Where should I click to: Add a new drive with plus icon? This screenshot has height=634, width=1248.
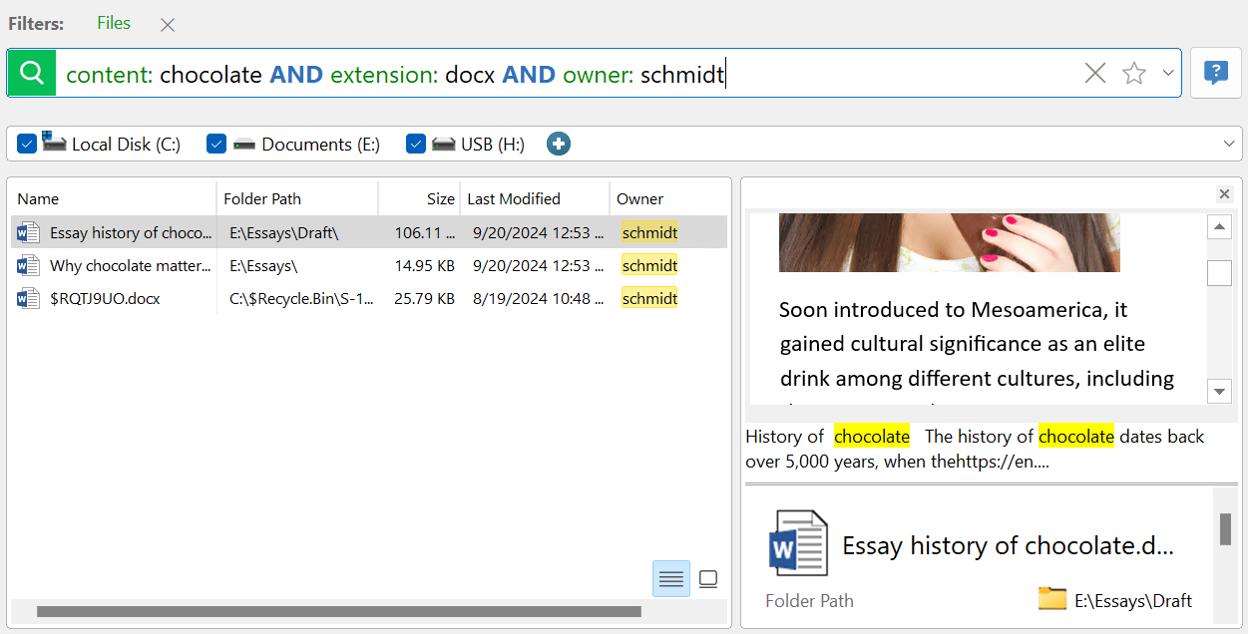(x=559, y=145)
